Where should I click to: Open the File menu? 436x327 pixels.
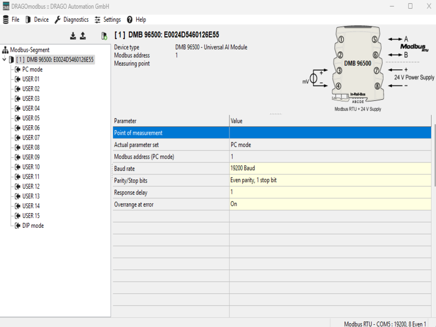click(x=11, y=20)
